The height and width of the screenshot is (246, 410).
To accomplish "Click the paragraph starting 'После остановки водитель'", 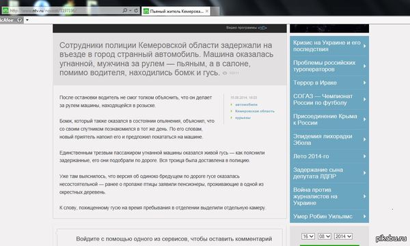I will (x=136, y=102).
